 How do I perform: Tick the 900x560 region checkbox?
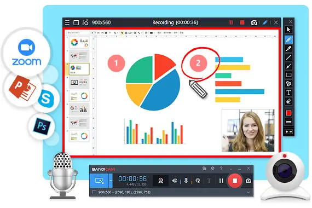click(x=94, y=192)
